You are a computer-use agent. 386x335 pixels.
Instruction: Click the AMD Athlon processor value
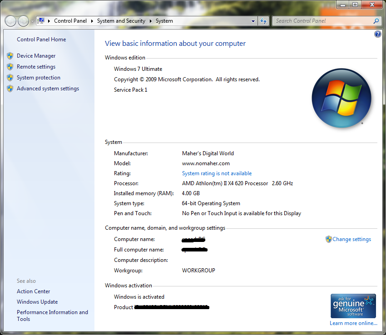coord(238,183)
